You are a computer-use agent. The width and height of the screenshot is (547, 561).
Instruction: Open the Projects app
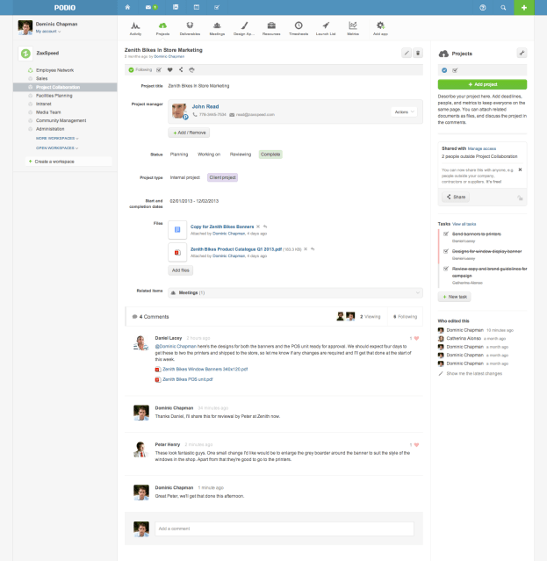[162, 28]
